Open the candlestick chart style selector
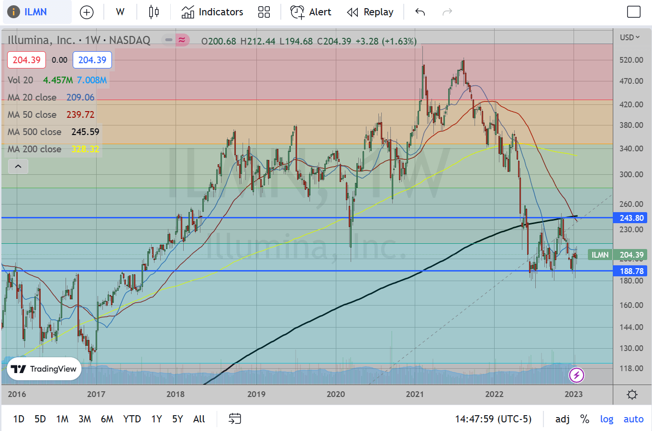The image size is (652, 431). point(154,12)
